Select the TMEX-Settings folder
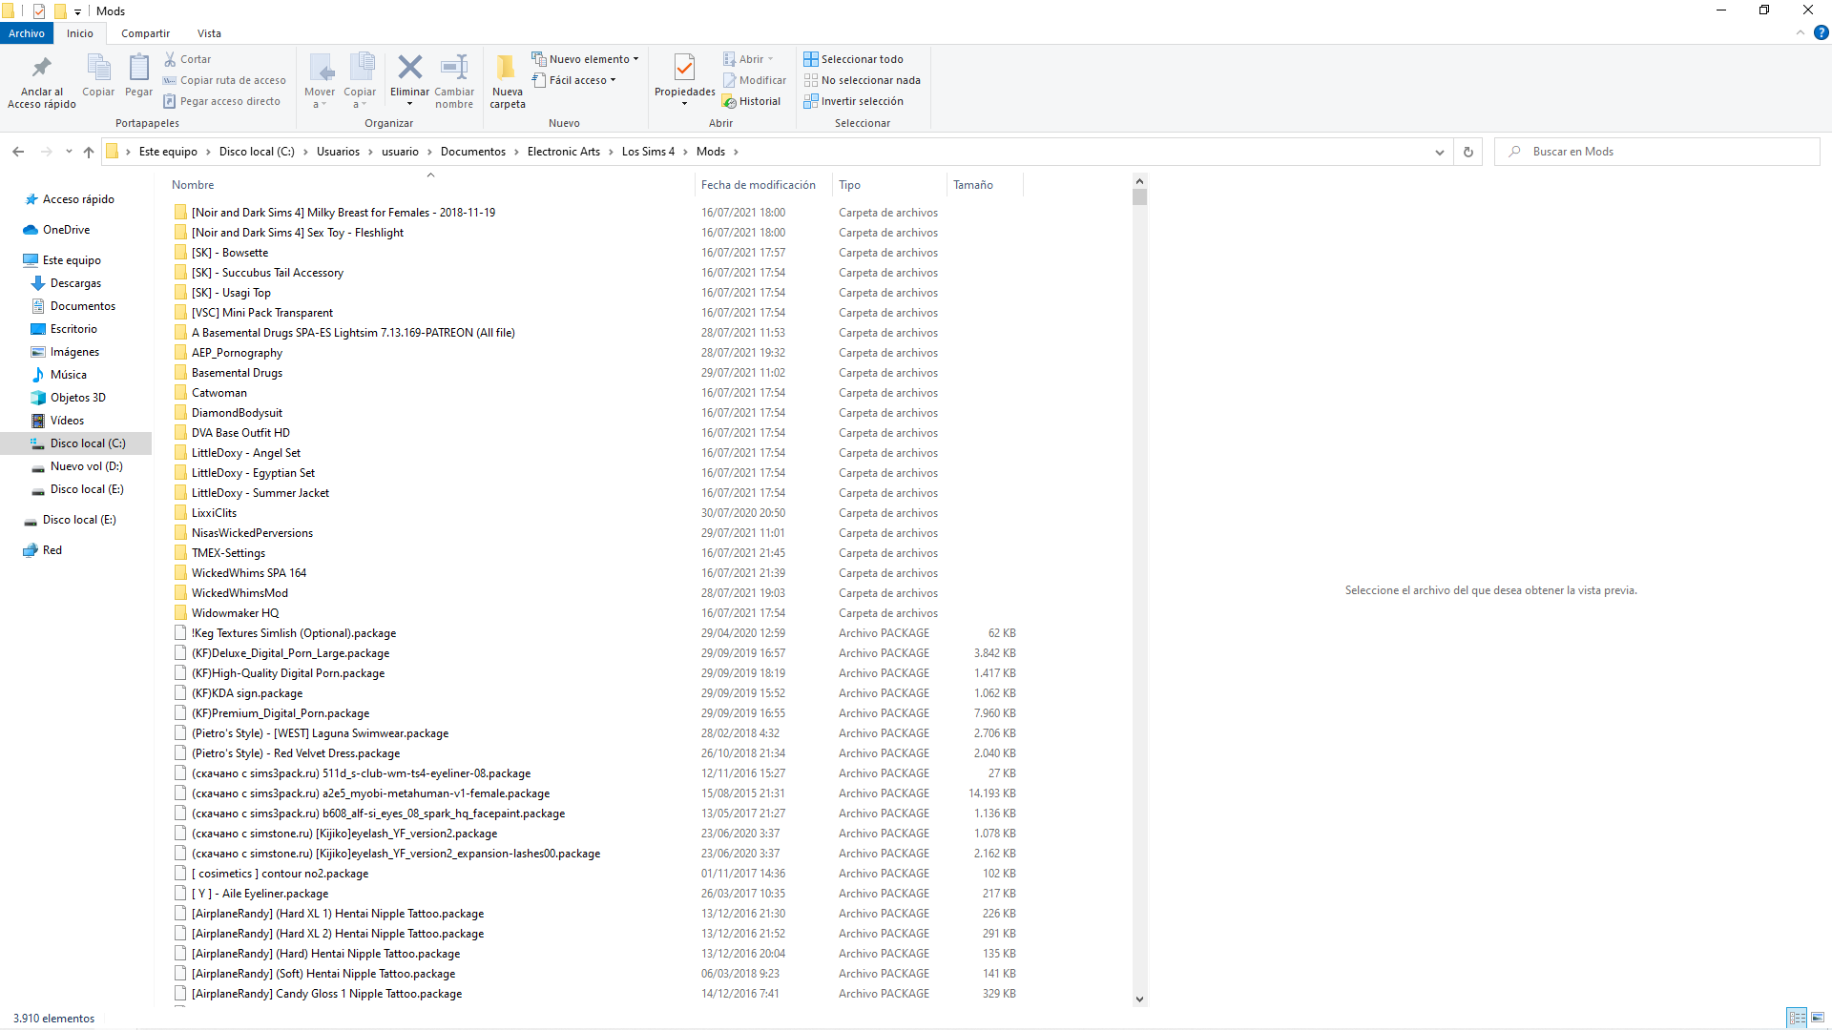The height and width of the screenshot is (1030, 1832). (x=228, y=553)
